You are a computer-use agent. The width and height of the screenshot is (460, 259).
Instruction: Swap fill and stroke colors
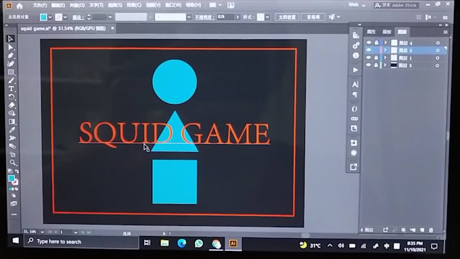point(17,171)
